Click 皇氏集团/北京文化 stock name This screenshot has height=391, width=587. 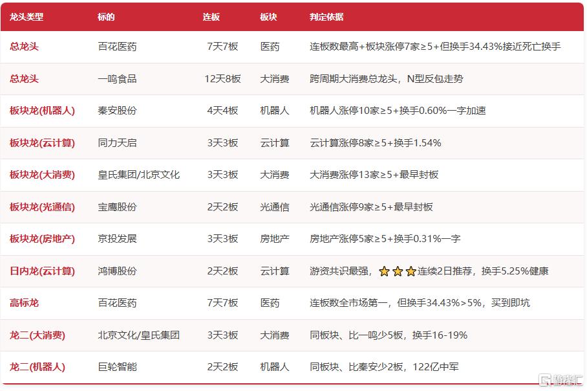pyautogui.click(x=139, y=175)
